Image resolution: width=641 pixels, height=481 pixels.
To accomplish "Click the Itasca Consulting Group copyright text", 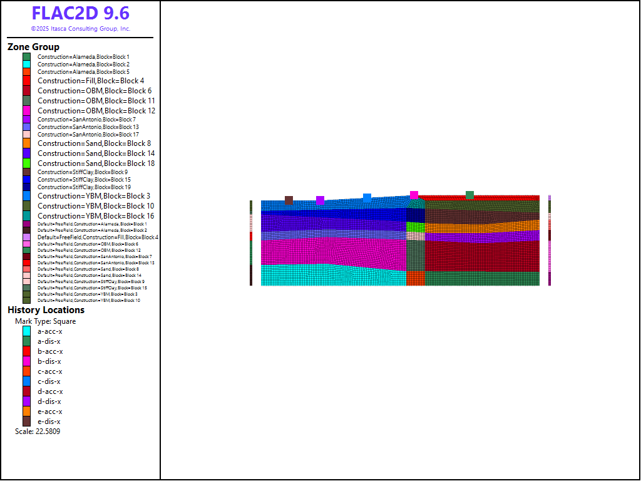I will (81, 29).
